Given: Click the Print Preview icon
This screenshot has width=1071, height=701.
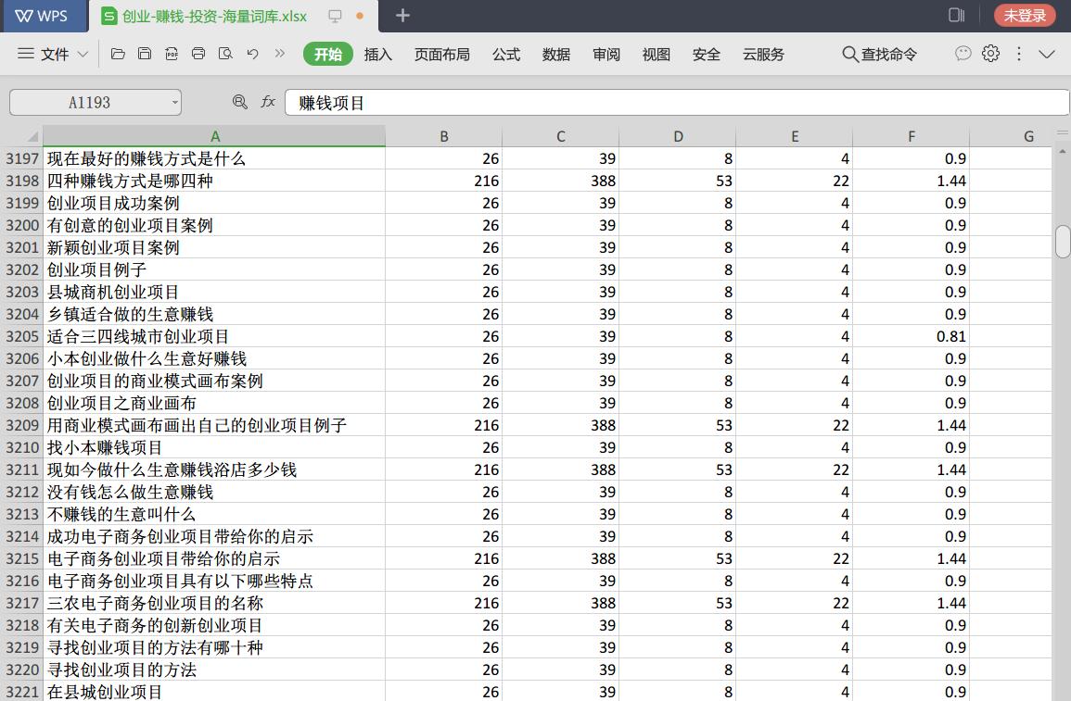Looking at the screenshot, I should (225, 54).
